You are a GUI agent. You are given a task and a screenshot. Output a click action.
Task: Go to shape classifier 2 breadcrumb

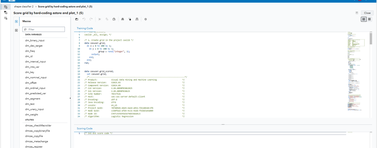24,6
